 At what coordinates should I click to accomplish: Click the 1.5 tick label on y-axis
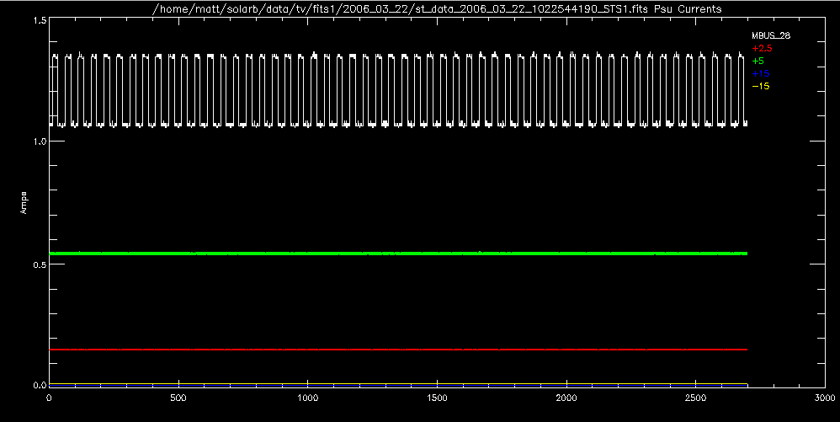pyautogui.click(x=37, y=20)
